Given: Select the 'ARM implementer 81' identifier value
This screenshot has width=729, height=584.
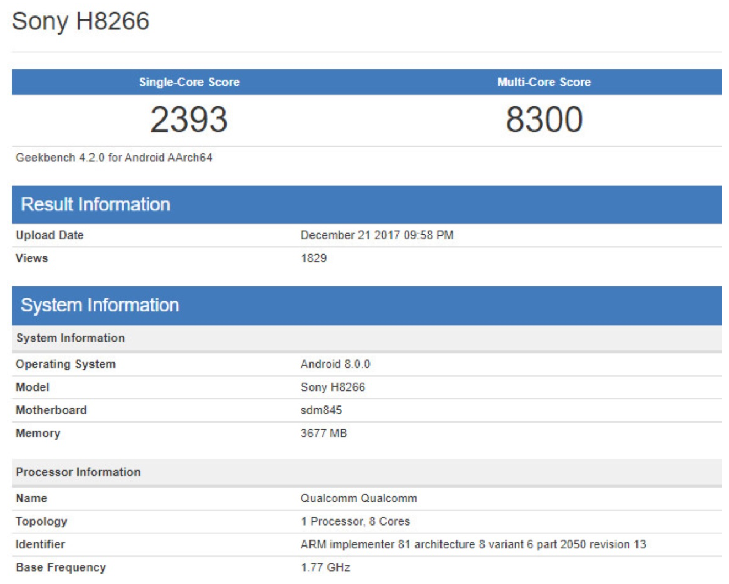Looking at the screenshot, I should pos(474,545).
